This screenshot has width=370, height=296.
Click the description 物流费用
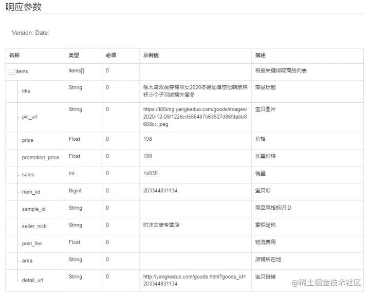click(x=265, y=242)
